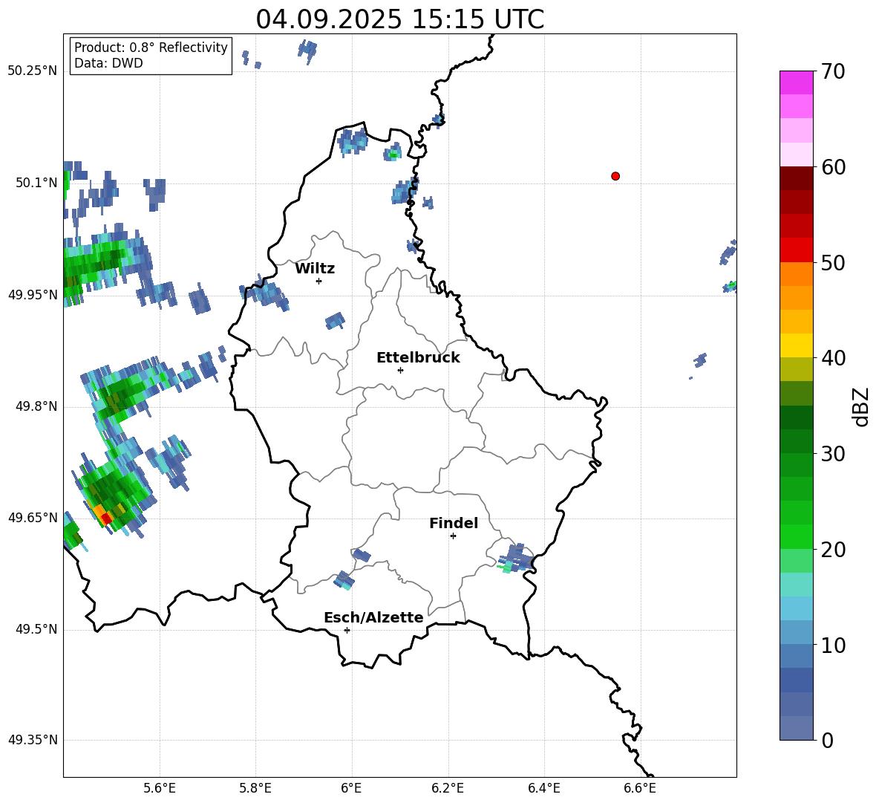Select the Esch/Alzette city label

tap(373, 617)
